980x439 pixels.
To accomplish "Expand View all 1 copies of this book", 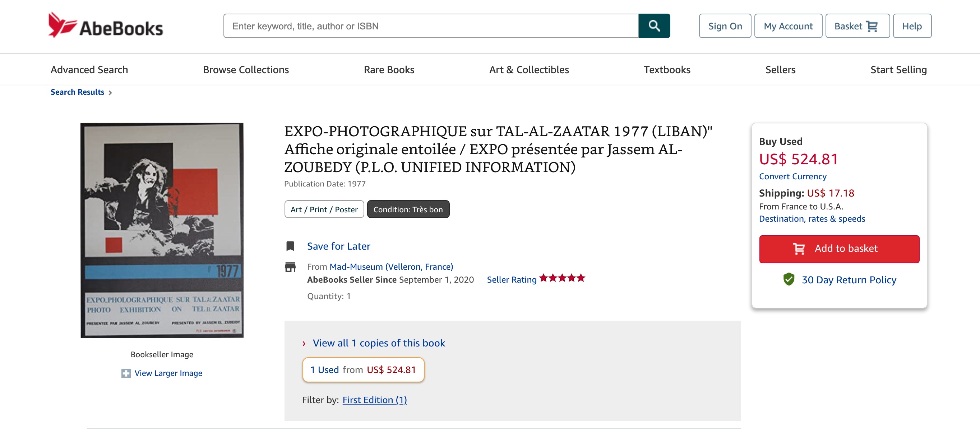I will point(379,343).
